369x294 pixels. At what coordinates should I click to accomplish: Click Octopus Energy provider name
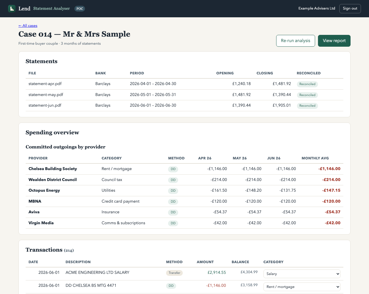click(44, 190)
